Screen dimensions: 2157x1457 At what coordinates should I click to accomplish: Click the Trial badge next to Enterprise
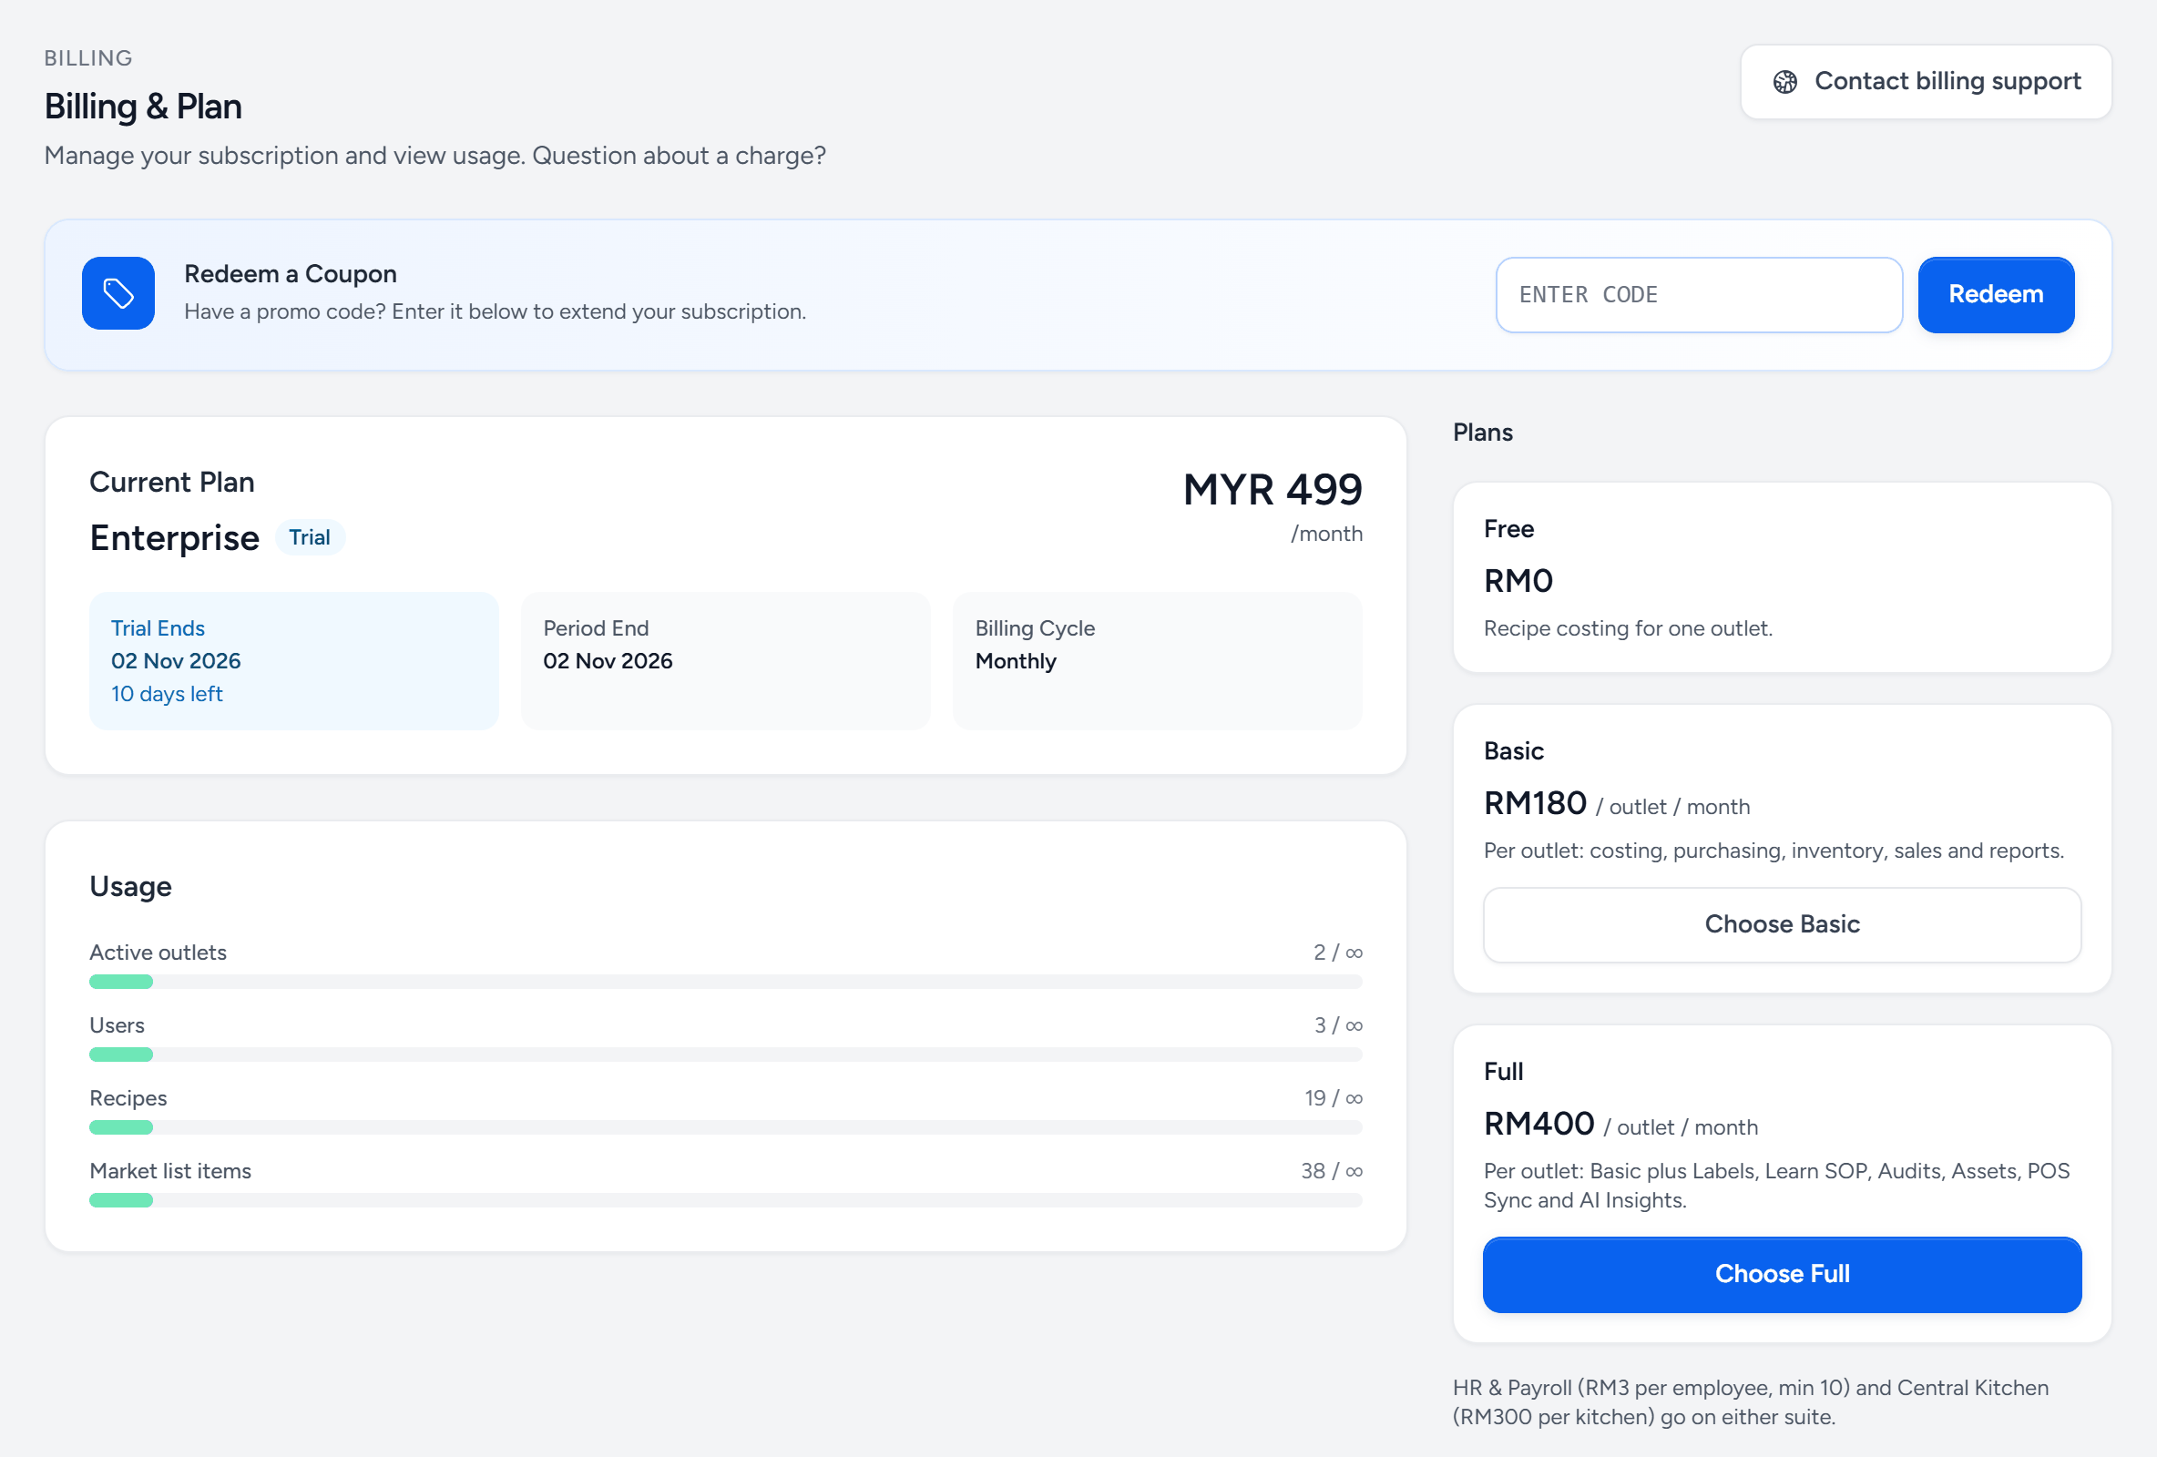(309, 537)
